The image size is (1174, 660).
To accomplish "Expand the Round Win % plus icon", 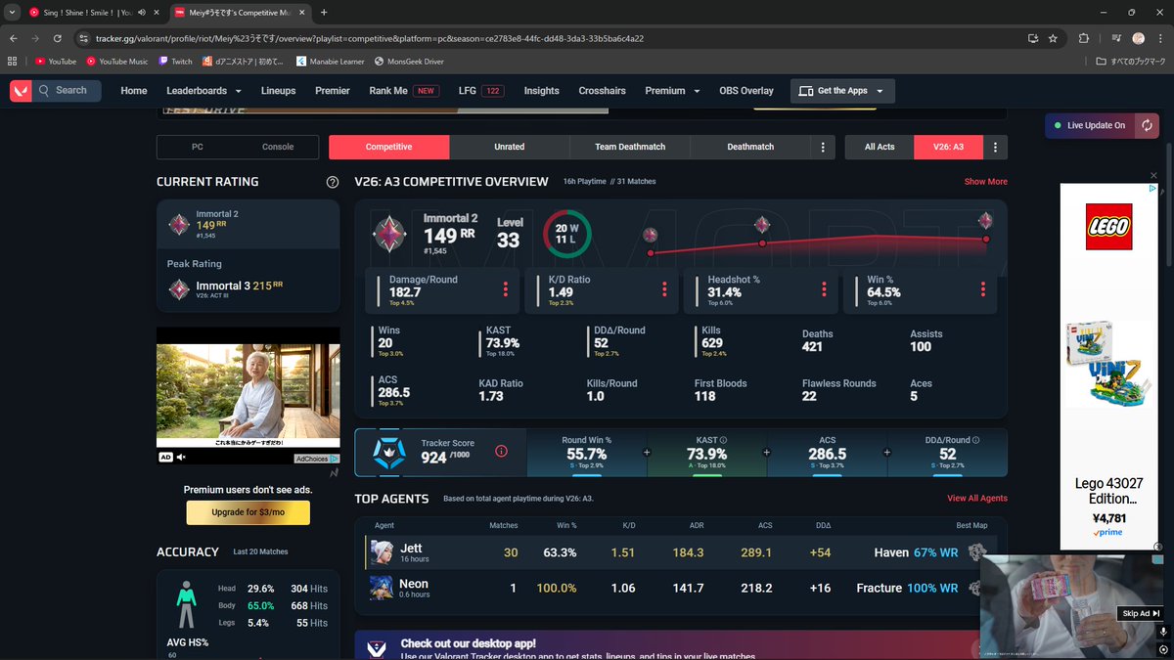I will click(646, 453).
